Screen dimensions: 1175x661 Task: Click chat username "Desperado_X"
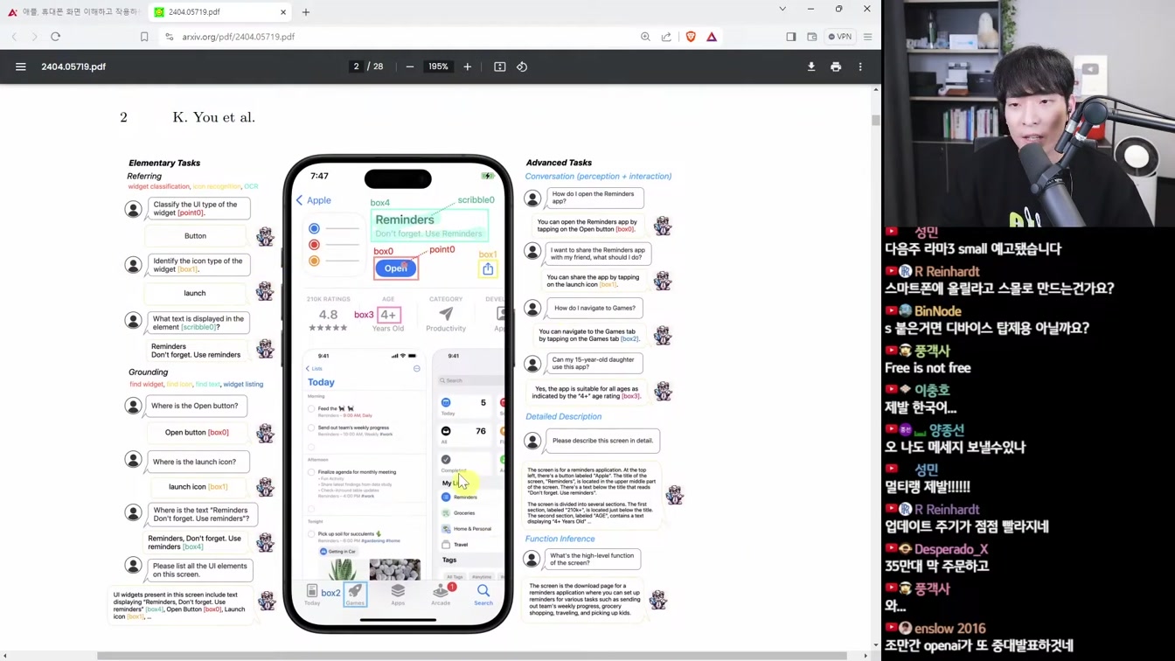[951, 549]
